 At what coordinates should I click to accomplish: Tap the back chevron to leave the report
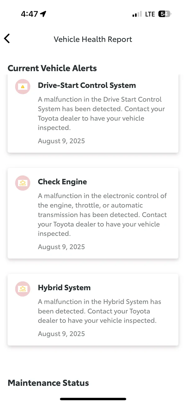coord(7,39)
